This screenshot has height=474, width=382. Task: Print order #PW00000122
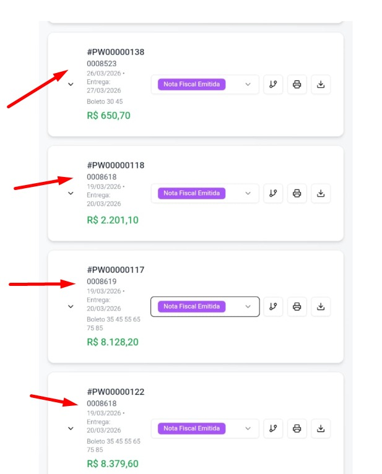297,428
